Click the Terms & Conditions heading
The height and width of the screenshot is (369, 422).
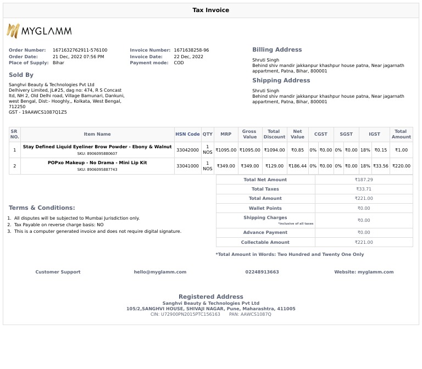(x=42, y=208)
